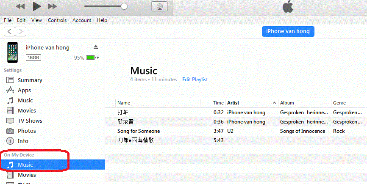Image resolution: width=367 pixels, height=184 pixels.
Task: Click the navigate back arrow button
Action: (x=10, y=31)
